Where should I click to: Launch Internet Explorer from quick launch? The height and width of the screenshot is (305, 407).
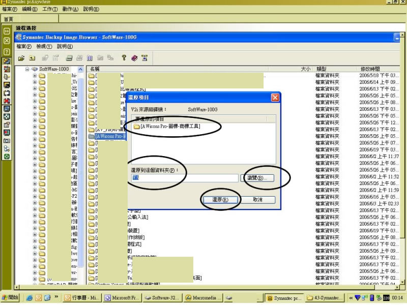tap(30, 298)
